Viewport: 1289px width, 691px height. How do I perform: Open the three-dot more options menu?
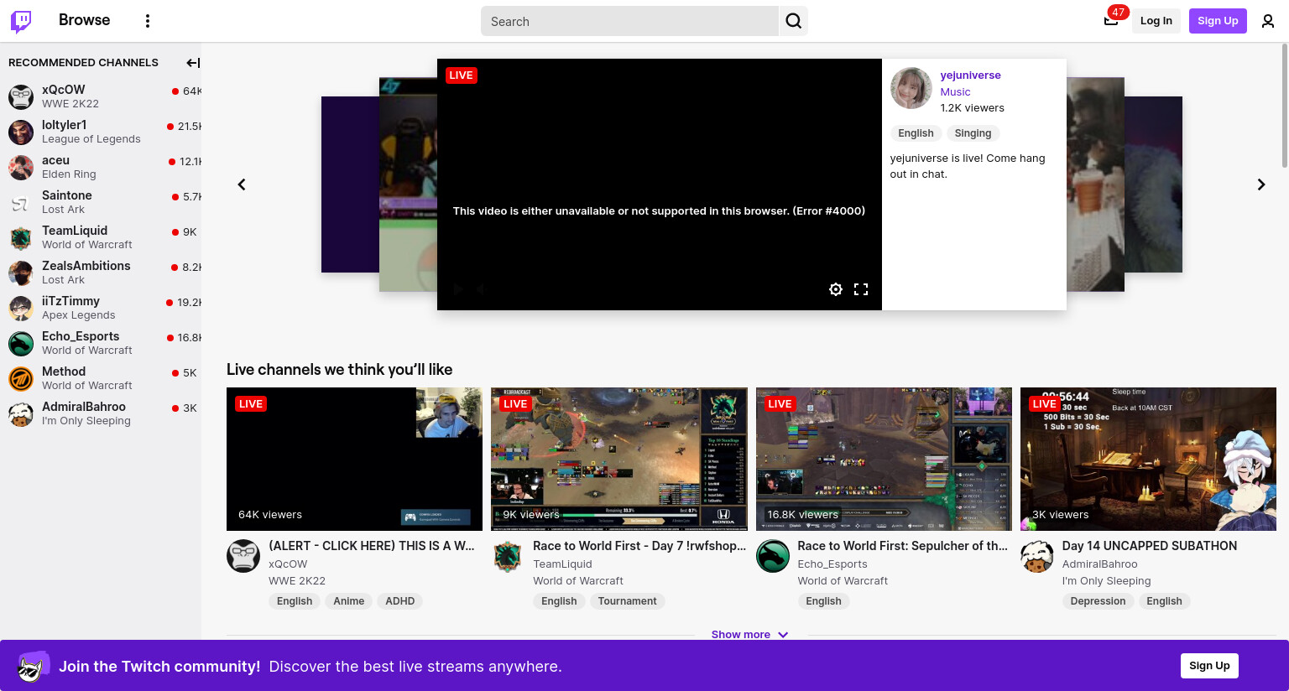(148, 21)
